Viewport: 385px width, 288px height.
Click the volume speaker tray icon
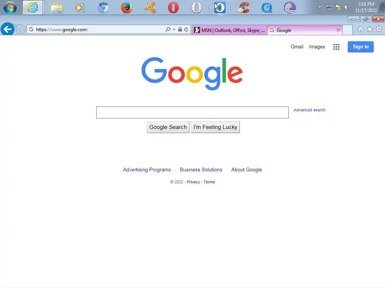(x=347, y=7)
